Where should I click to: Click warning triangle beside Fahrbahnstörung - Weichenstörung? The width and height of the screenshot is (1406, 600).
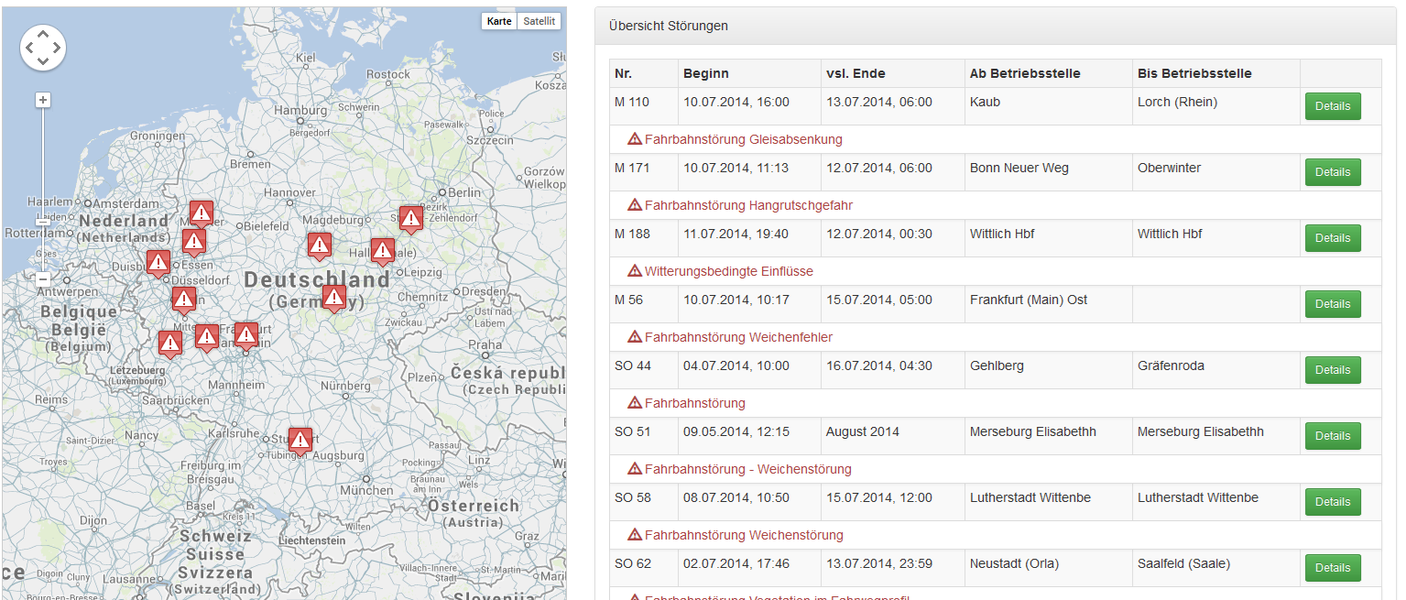click(x=635, y=469)
